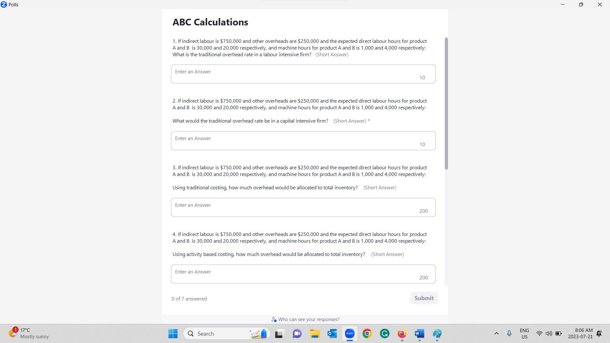This screenshot has height=343, width=610.
Task: Click the Chrome browser taskbar icon
Action: coord(367,333)
